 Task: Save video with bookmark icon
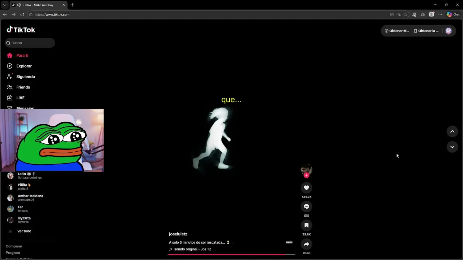tap(306, 225)
